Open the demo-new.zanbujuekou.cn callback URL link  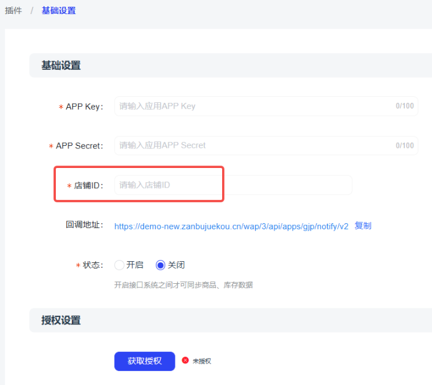tap(231, 226)
